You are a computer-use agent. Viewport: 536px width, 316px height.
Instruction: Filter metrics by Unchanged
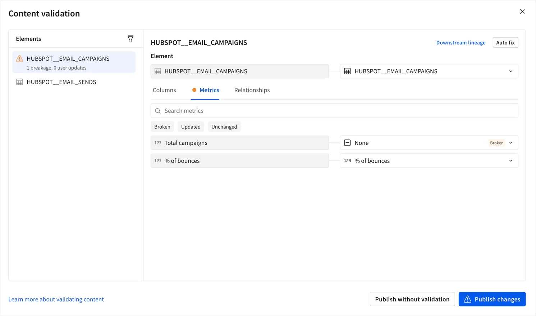(x=224, y=127)
